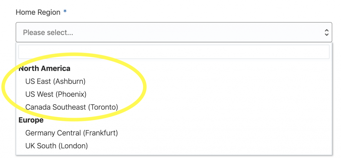Choose Canada Southeast (Toronto)
The height and width of the screenshot is (158, 341).
pos(72,107)
